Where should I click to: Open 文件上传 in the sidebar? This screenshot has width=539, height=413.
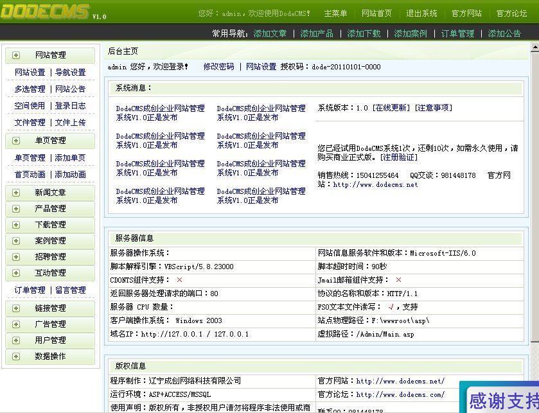[71, 122]
